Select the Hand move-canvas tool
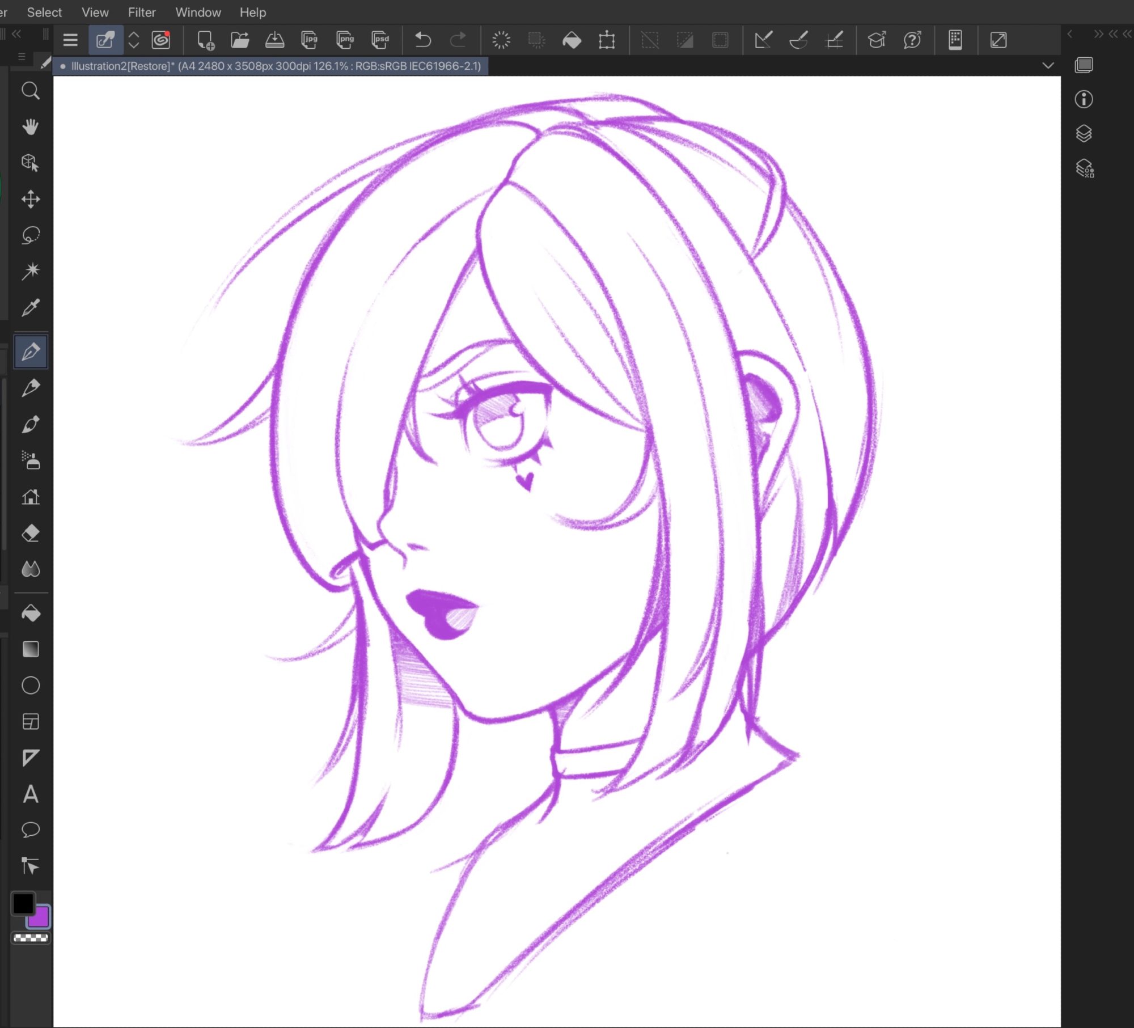The height and width of the screenshot is (1028, 1134). tap(31, 126)
